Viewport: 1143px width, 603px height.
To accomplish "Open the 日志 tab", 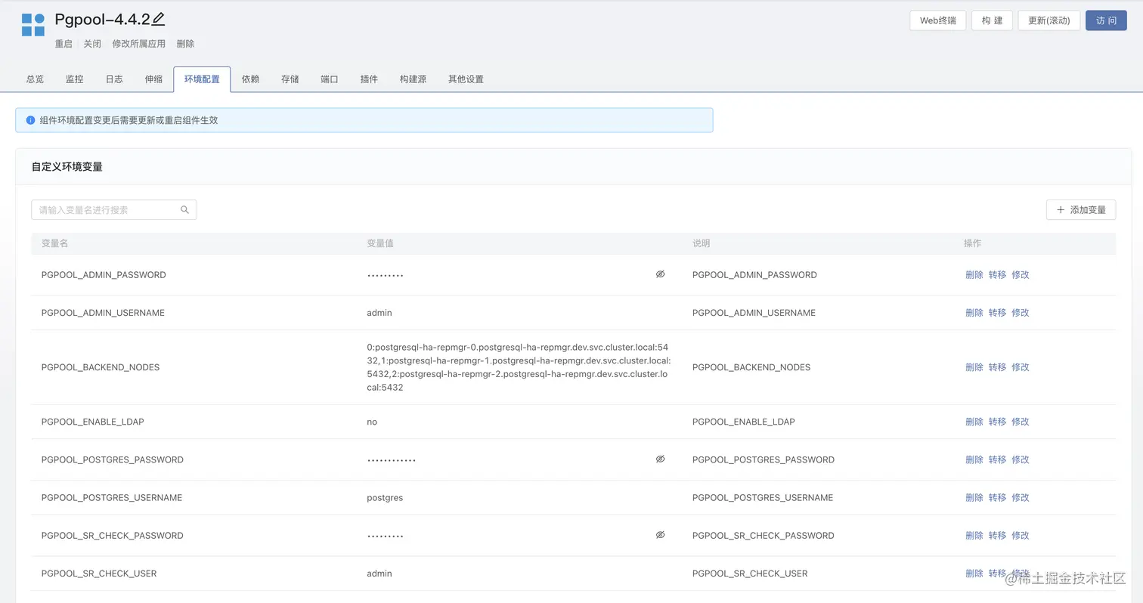I will point(114,79).
